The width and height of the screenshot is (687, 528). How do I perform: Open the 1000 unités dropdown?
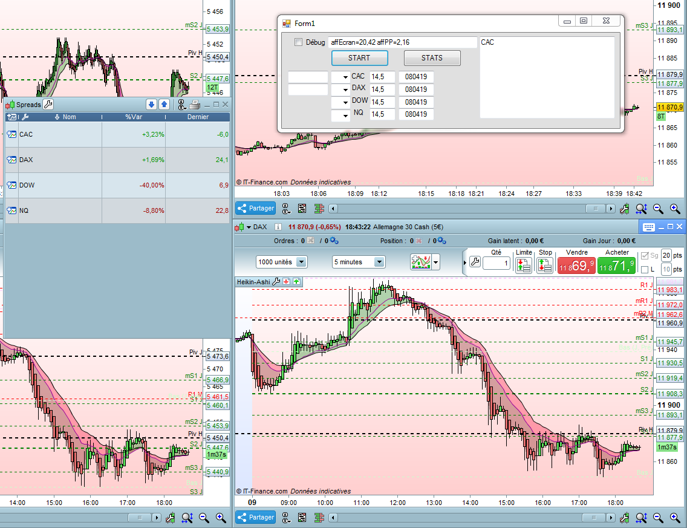[301, 262]
